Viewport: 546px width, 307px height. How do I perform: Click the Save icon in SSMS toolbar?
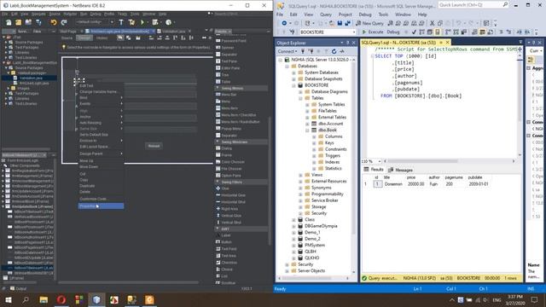tap(340, 23)
